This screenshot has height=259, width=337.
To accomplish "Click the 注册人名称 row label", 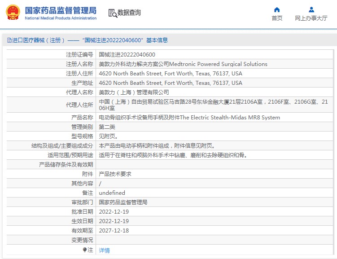I will point(79,64).
